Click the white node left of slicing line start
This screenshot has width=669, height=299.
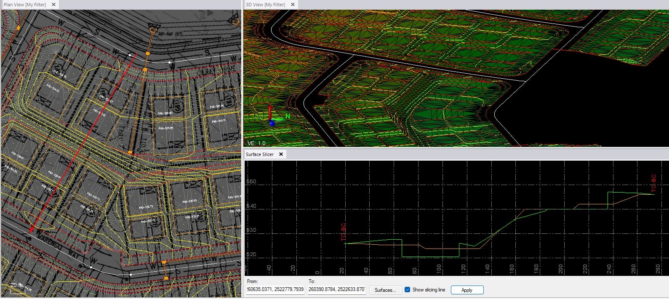click(130, 55)
